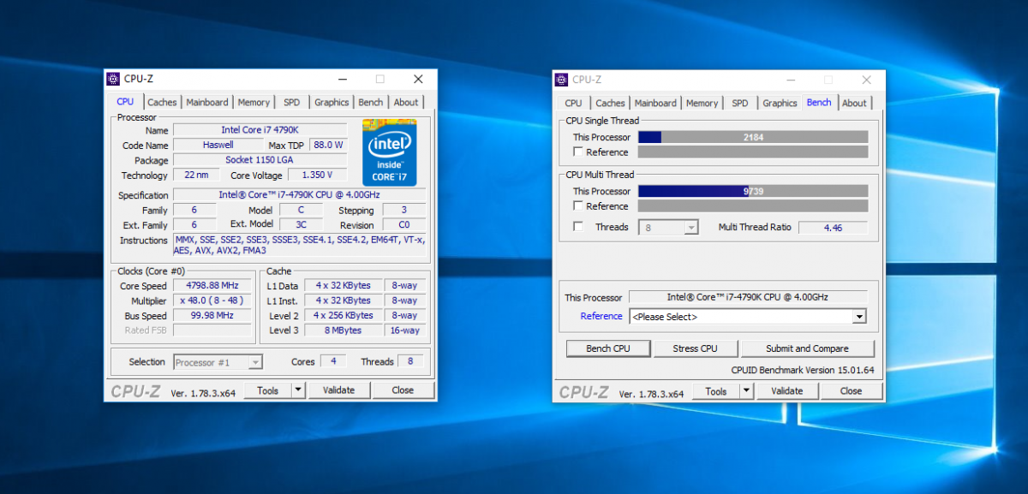Close the right CPU-Z Bench window with X

point(867,80)
